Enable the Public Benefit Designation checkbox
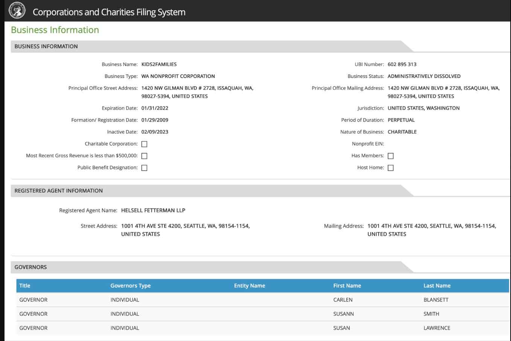 point(144,168)
